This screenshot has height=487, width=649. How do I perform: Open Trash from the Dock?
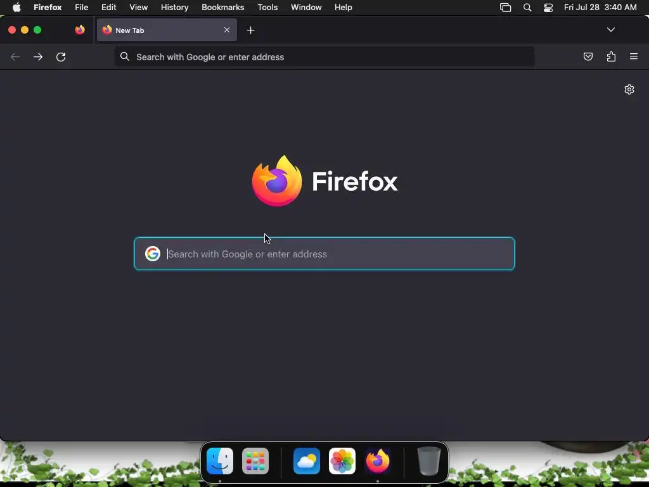pyautogui.click(x=429, y=461)
